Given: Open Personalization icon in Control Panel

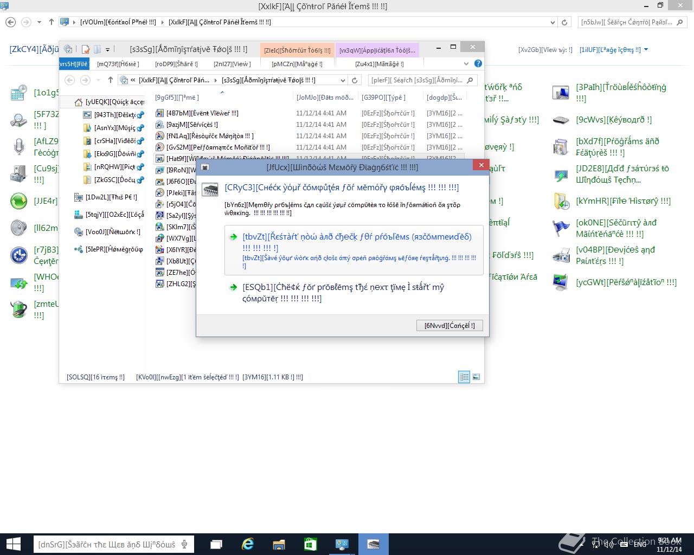Looking at the screenshot, I should [561, 282].
